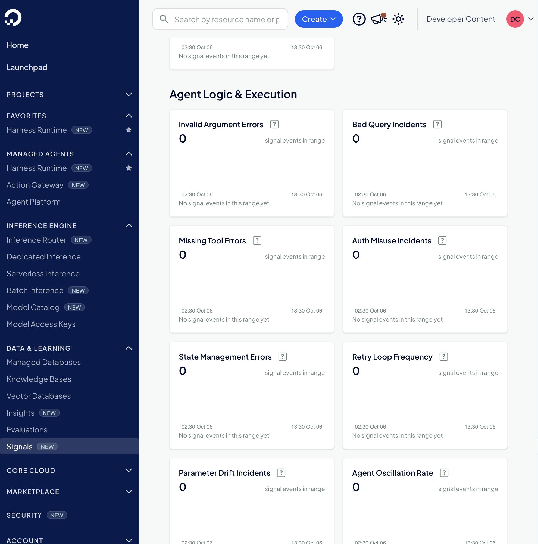Unfavorite Harness Runtime star under Favorites
The height and width of the screenshot is (544, 538).
tap(129, 130)
